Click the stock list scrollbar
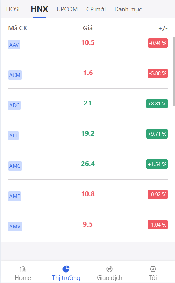 click(x=174, y=71)
